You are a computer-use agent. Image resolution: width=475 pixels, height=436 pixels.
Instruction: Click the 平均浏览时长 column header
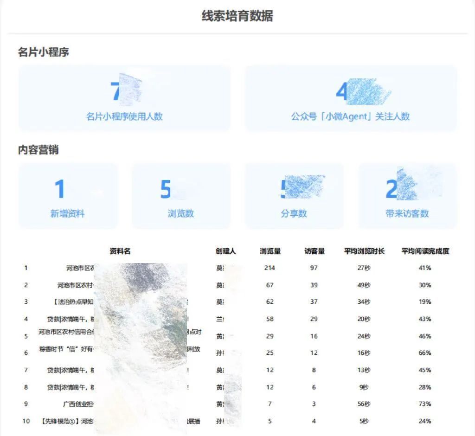coord(364,251)
